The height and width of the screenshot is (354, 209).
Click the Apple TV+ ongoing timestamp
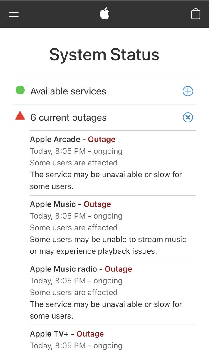pos(76,345)
